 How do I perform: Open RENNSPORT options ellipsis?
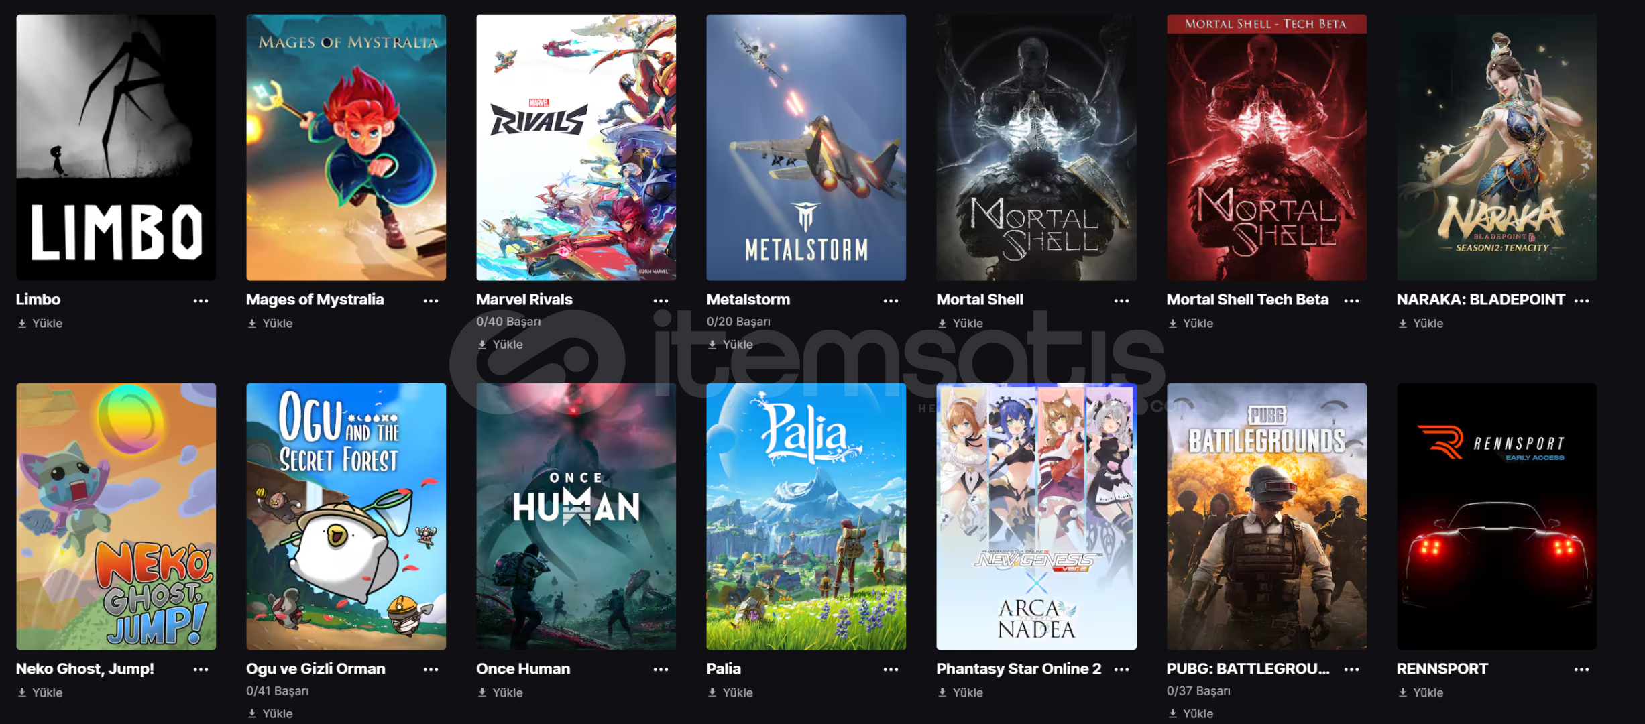[x=1581, y=669]
